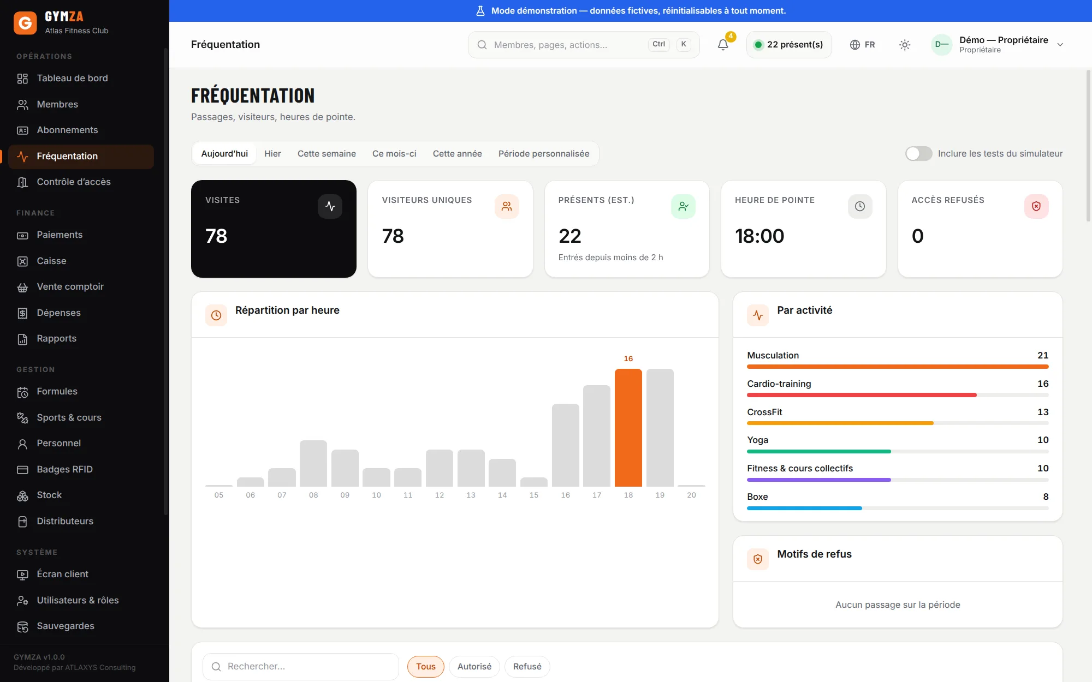1092x682 pixels.
Task: Click the Rapports sidebar icon
Action: (x=22, y=339)
